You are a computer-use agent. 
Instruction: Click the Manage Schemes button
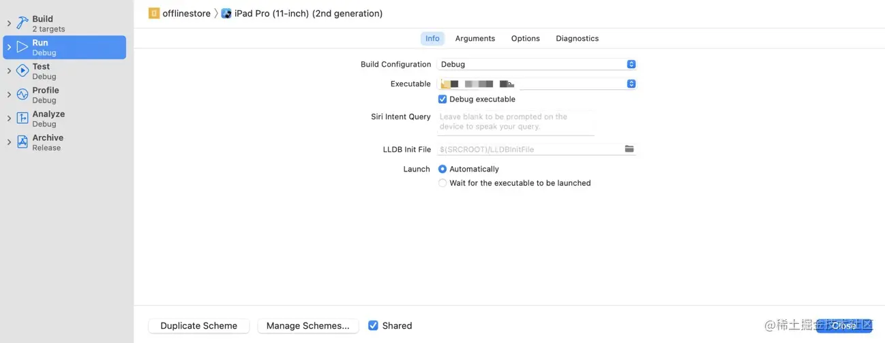307,326
